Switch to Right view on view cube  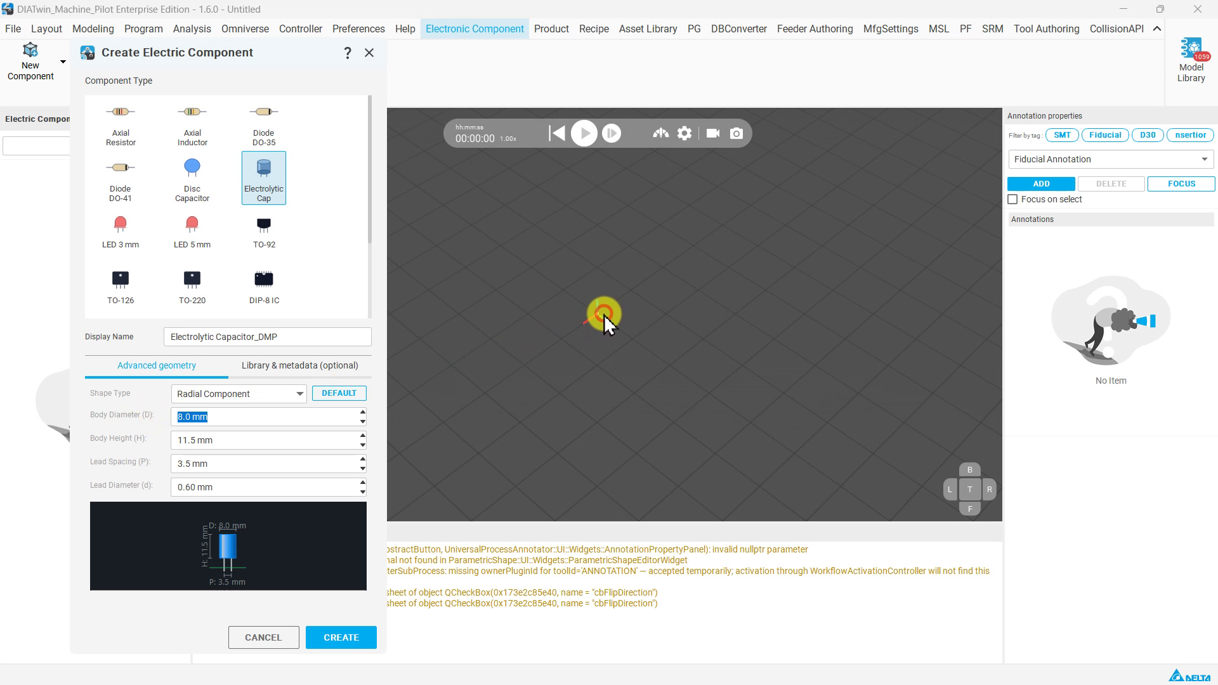[x=990, y=490]
